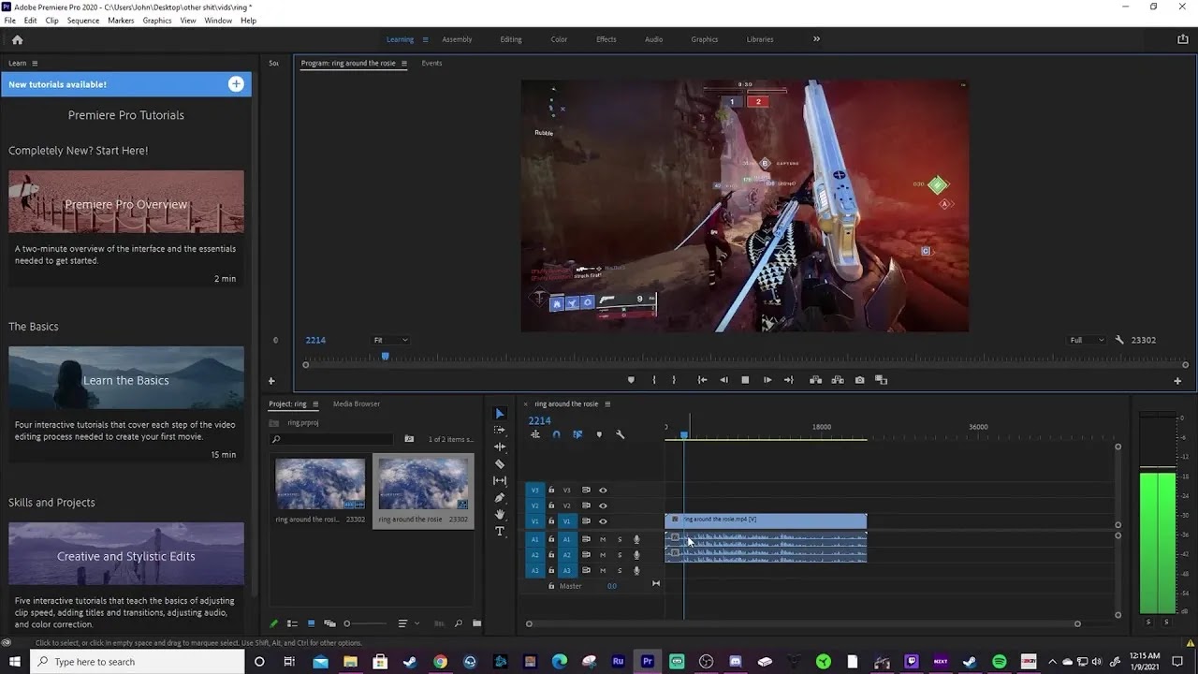Open quick export share icon
1198x674 pixels.
(x=1182, y=39)
